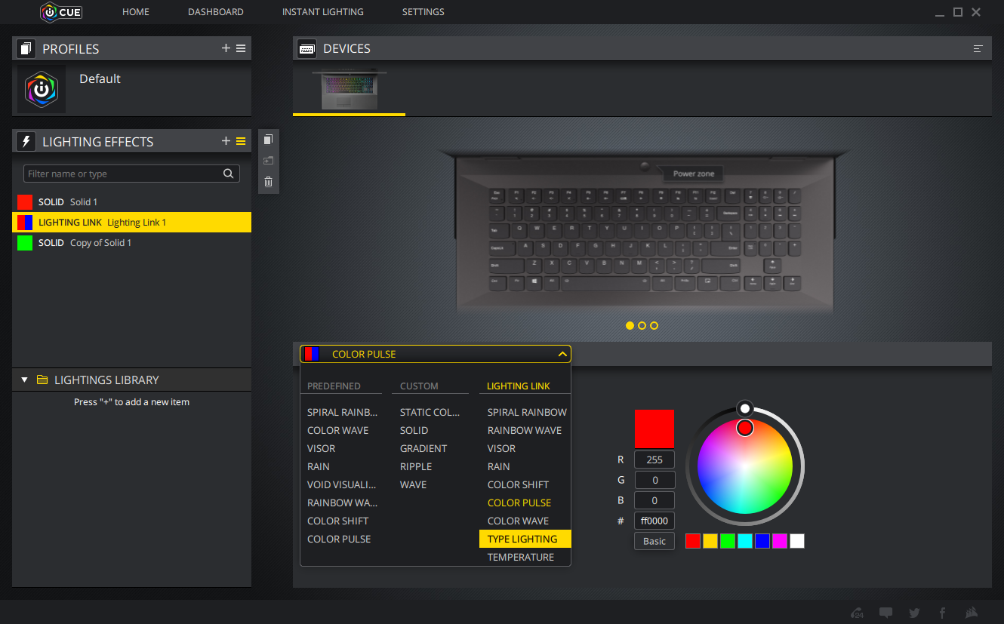Add a new profile with the plus icon
Screen dimensions: 1004x624
[x=226, y=48]
